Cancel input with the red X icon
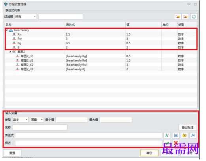 [x=176, y=143]
